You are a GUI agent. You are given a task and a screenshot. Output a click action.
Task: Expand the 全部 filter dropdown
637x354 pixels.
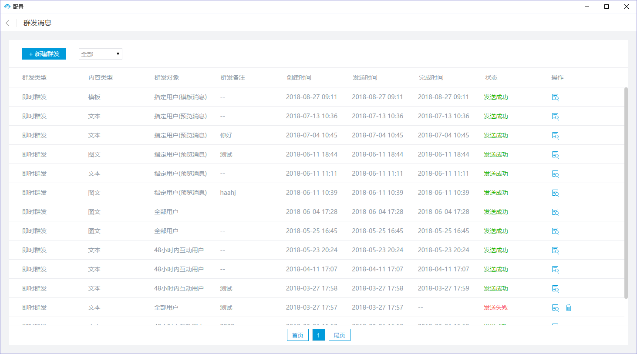[100, 54]
